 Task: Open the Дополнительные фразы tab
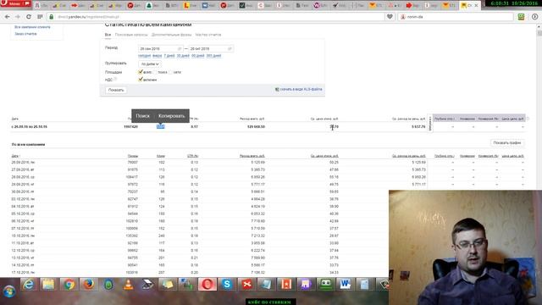[171, 35]
